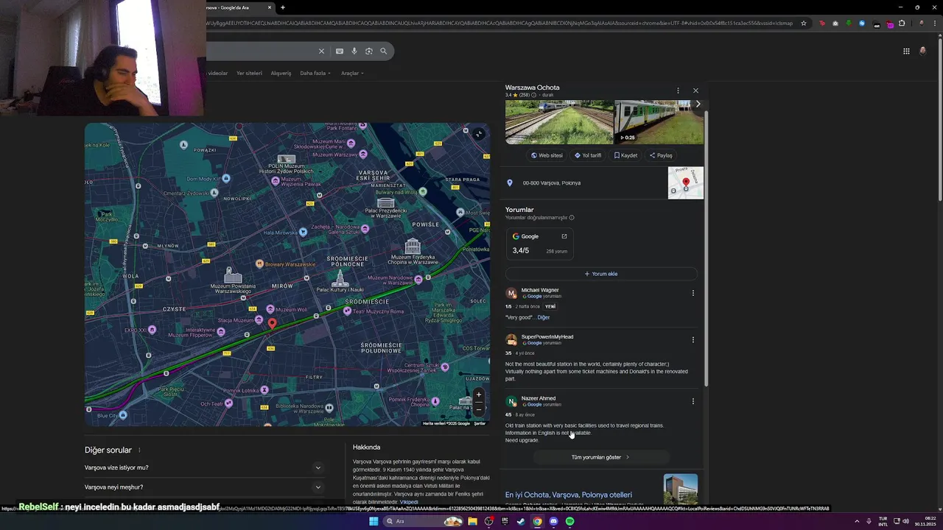Open the Daha fazla dropdown
The height and width of the screenshot is (530, 943).
point(315,73)
